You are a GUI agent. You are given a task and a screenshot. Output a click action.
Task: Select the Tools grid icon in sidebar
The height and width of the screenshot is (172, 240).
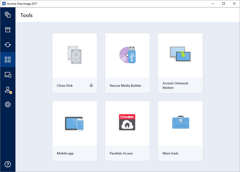(x=8, y=60)
